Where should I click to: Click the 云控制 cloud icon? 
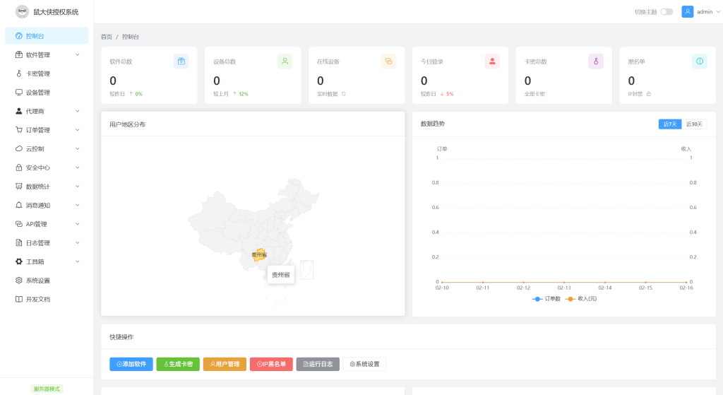coord(19,148)
